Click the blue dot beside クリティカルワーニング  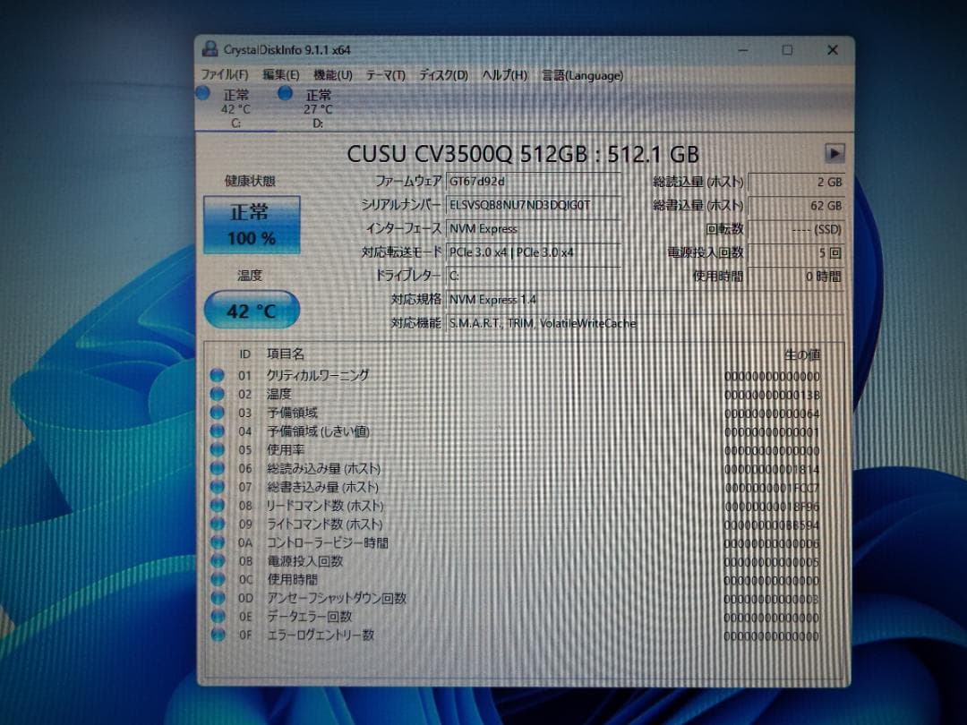coord(218,375)
